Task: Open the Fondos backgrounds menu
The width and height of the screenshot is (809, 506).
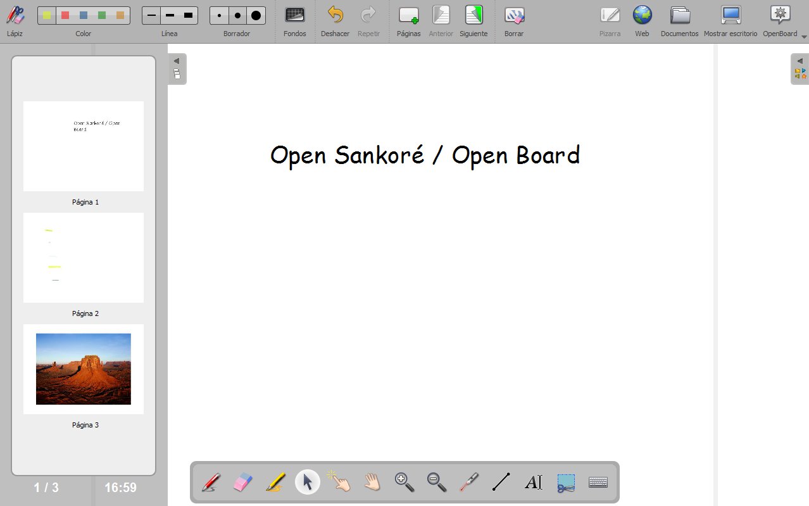Action: point(295,21)
